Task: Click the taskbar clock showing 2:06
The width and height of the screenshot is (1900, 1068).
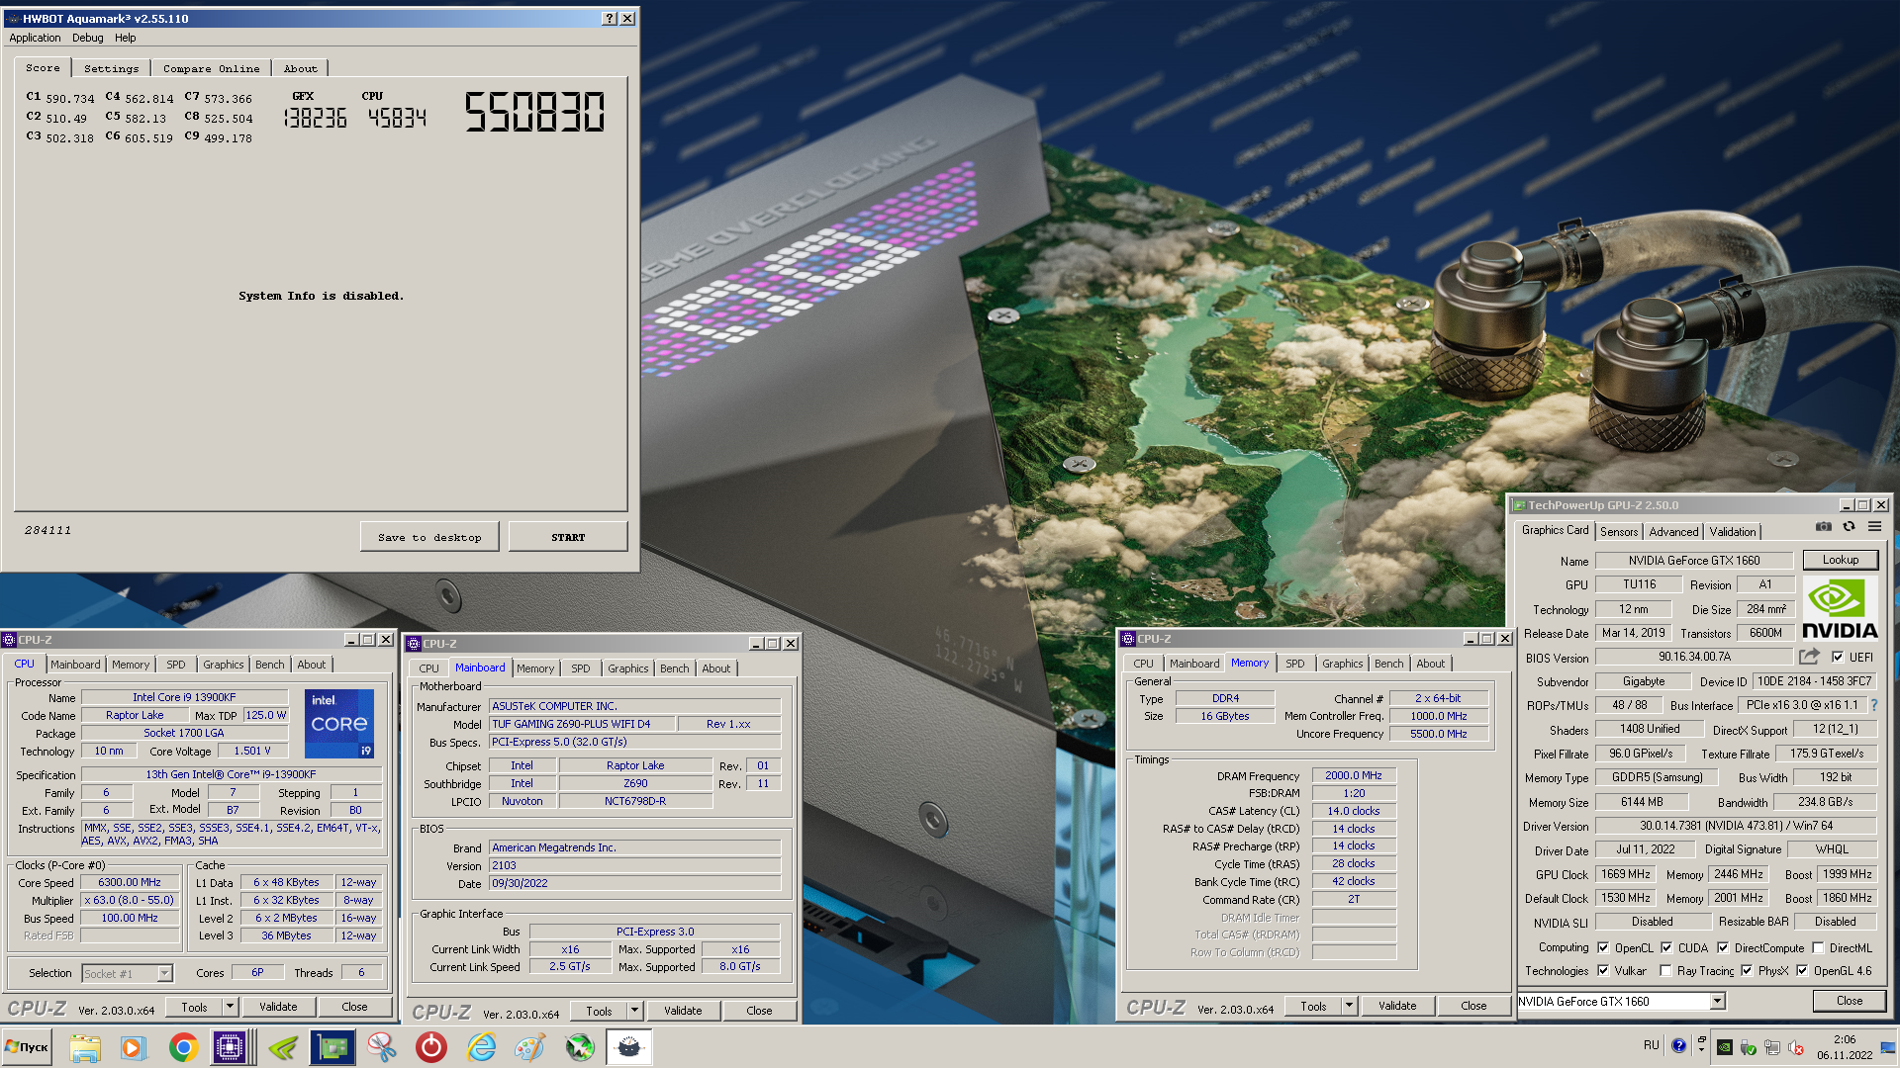Action: (x=1845, y=1047)
